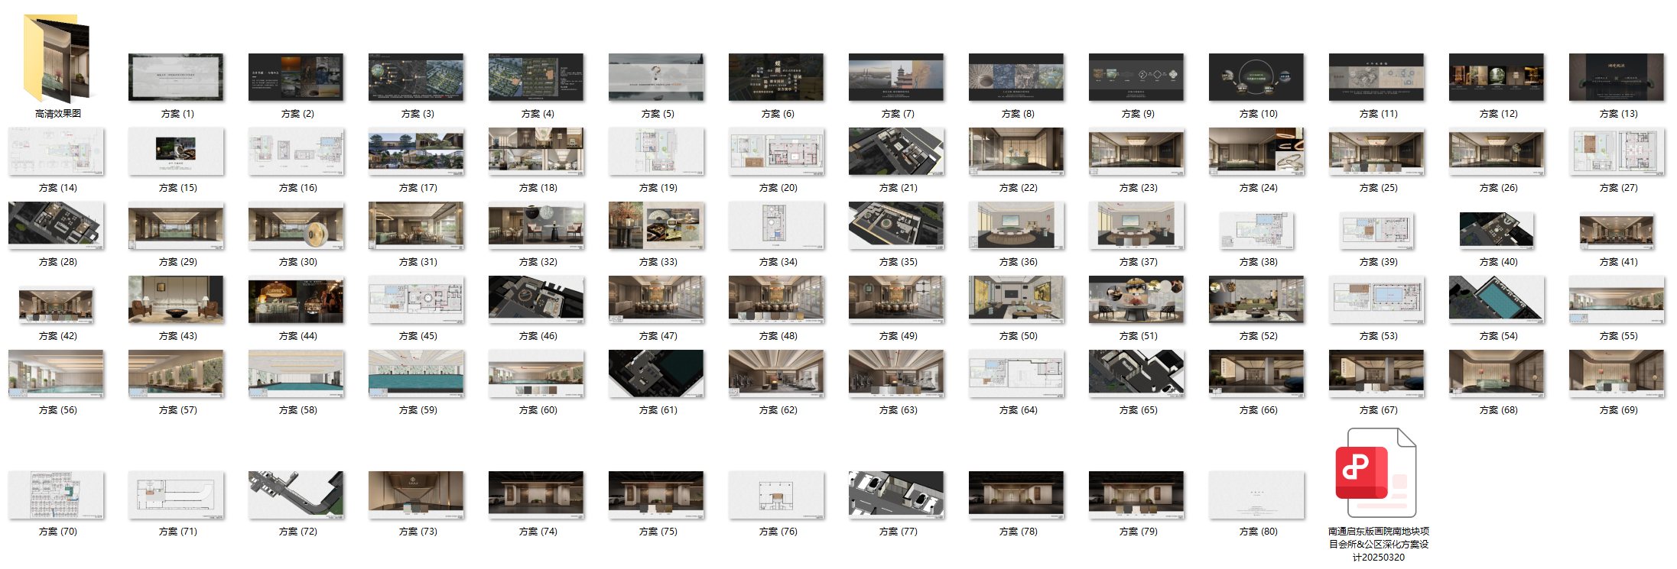Screen dimensions: 1677x569
Task: Click the label 方案 (9)
Action: tap(1138, 114)
